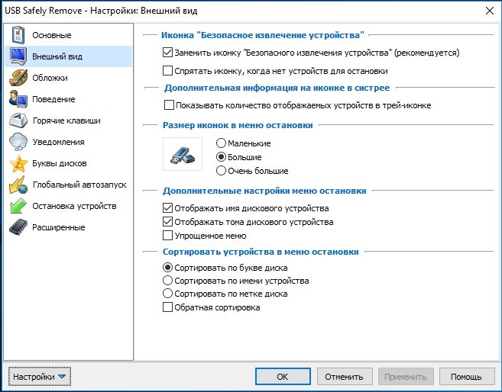Open Помощь help button
Image resolution: width=502 pixels, height=392 pixels.
click(x=466, y=377)
